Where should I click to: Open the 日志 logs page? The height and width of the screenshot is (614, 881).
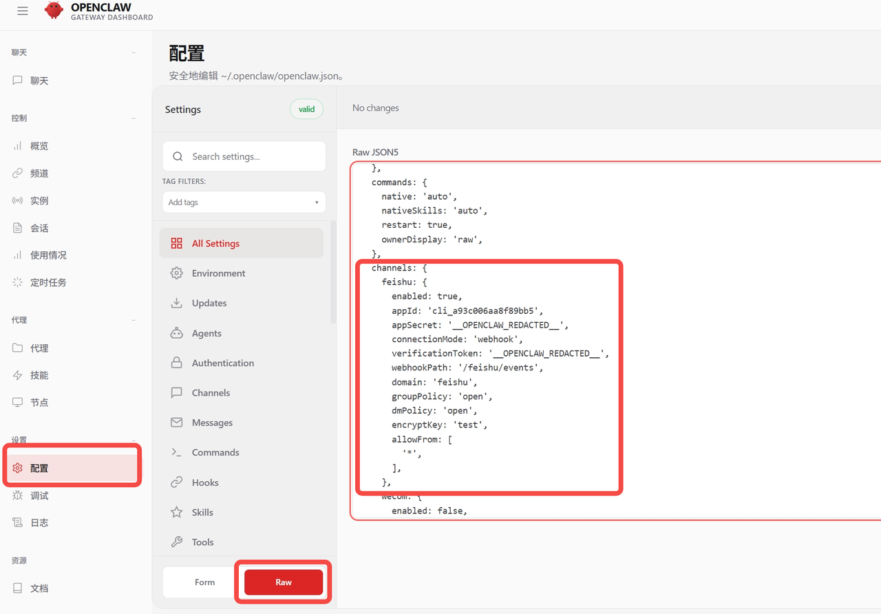pos(39,522)
